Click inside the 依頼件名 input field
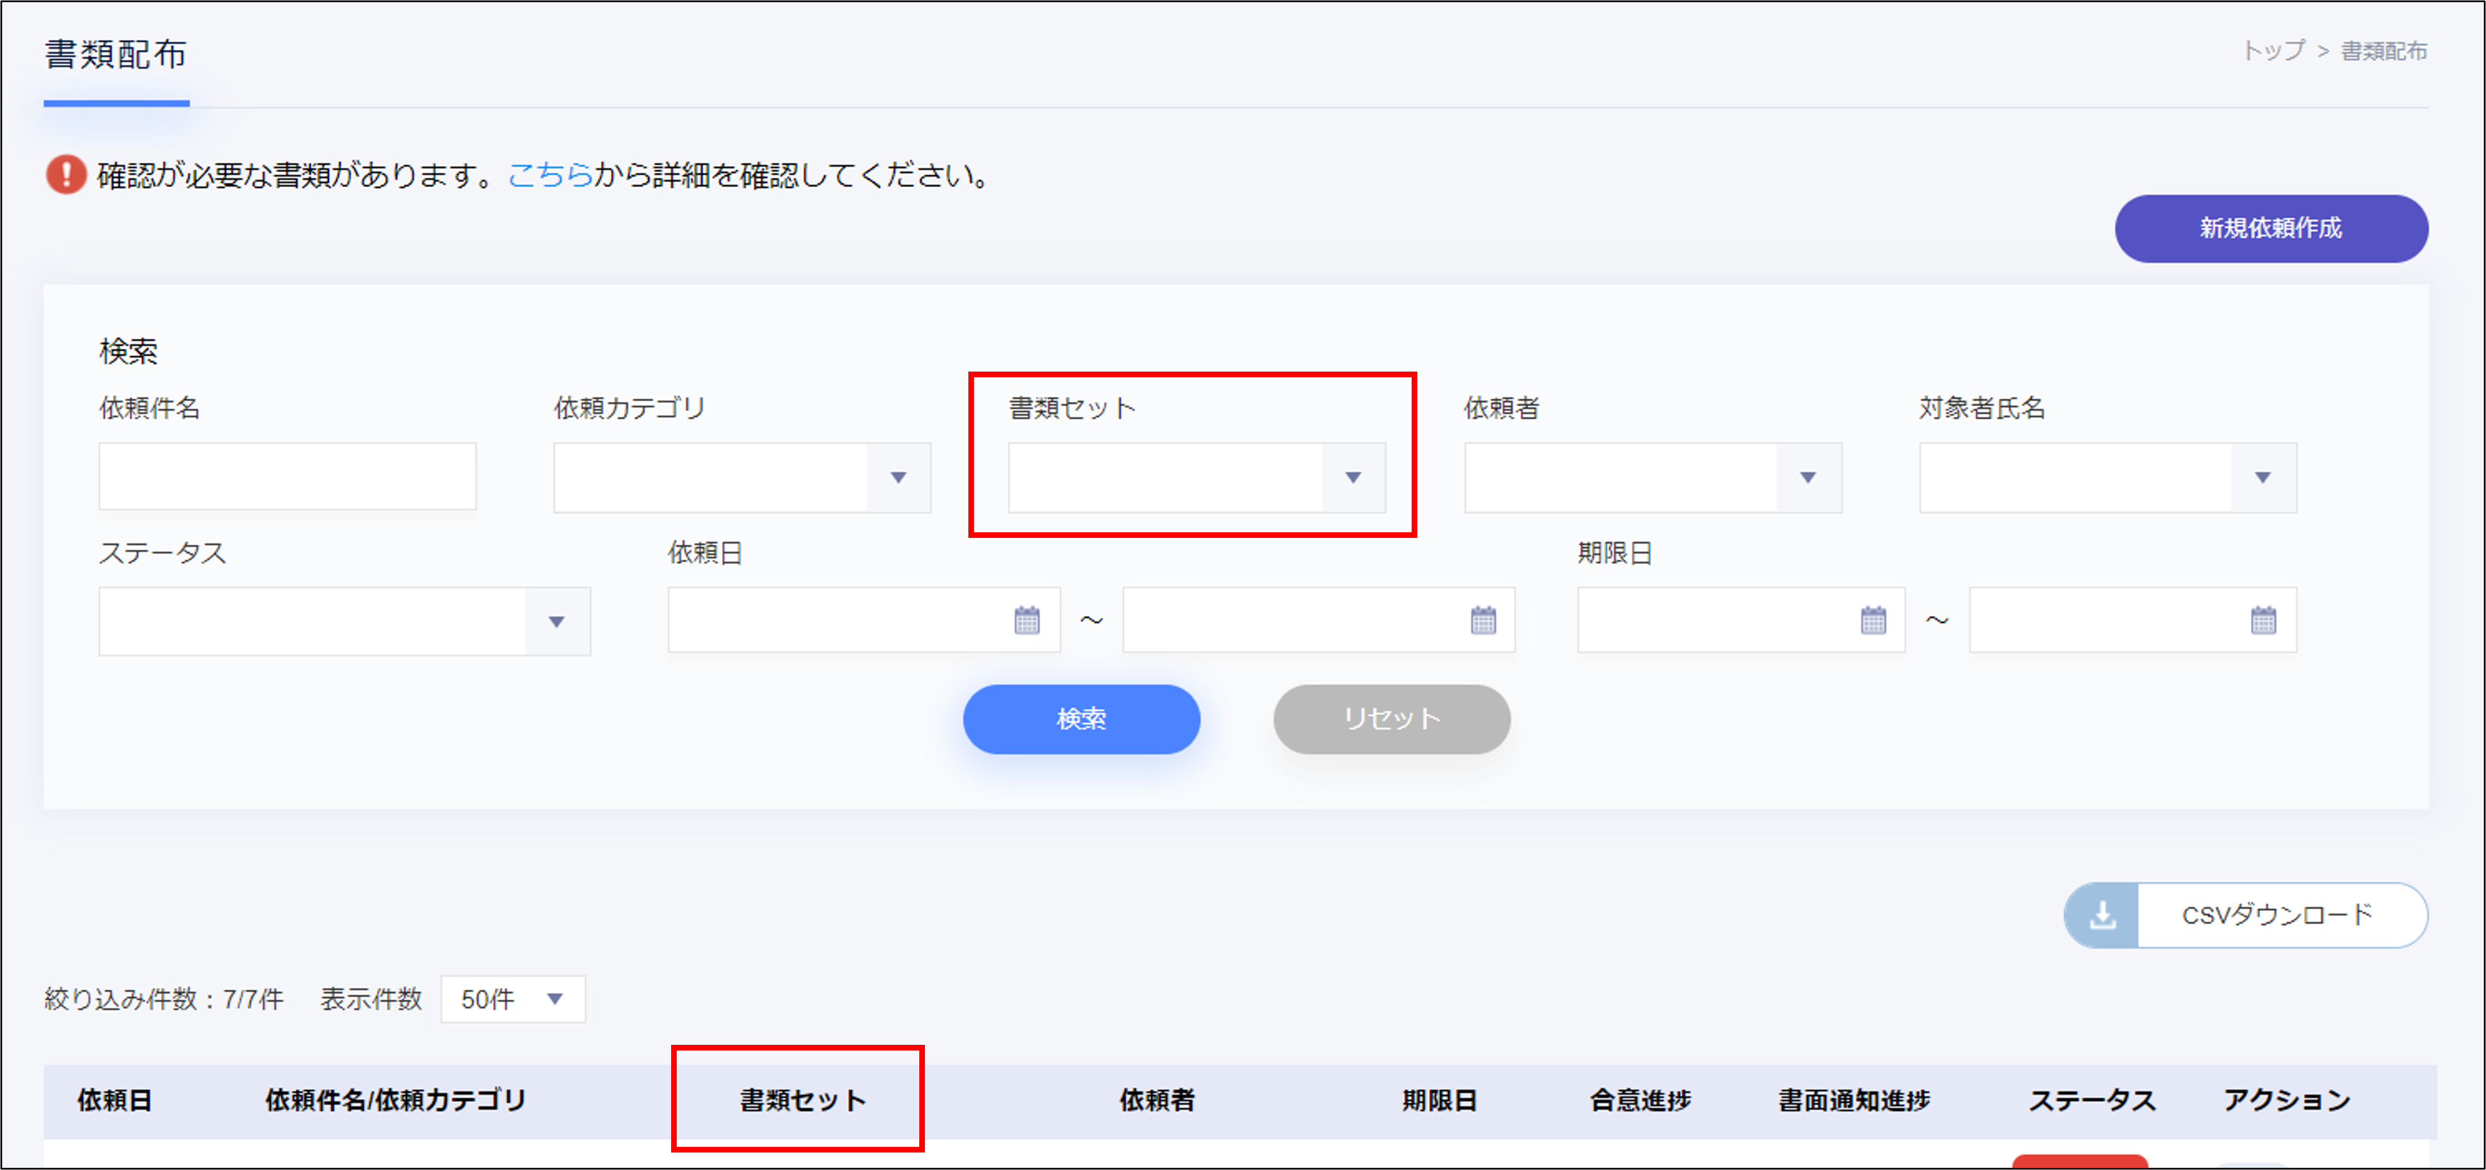This screenshot has height=1170, width=2486. [x=286, y=476]
